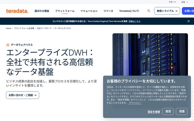
Task: Expand the 日本 region dropdown
Action: click(185, 2)
